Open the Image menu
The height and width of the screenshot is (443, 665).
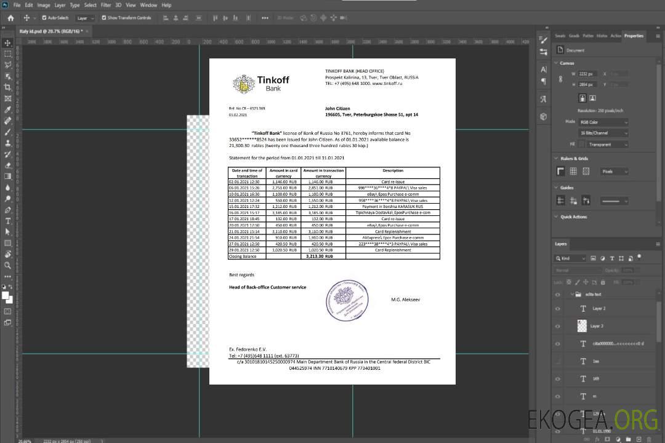pos(44,5)
